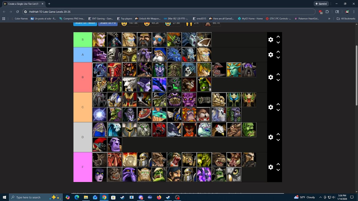Move the F tier row up
This screenshot has width=358, height=201.
[278, 164]
